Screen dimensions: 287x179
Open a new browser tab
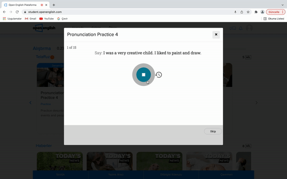click(54, 5)
